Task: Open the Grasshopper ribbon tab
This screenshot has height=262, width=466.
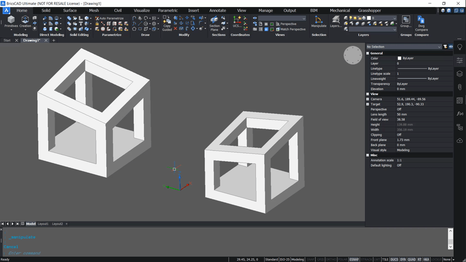Action: click(x=370, y=10)
